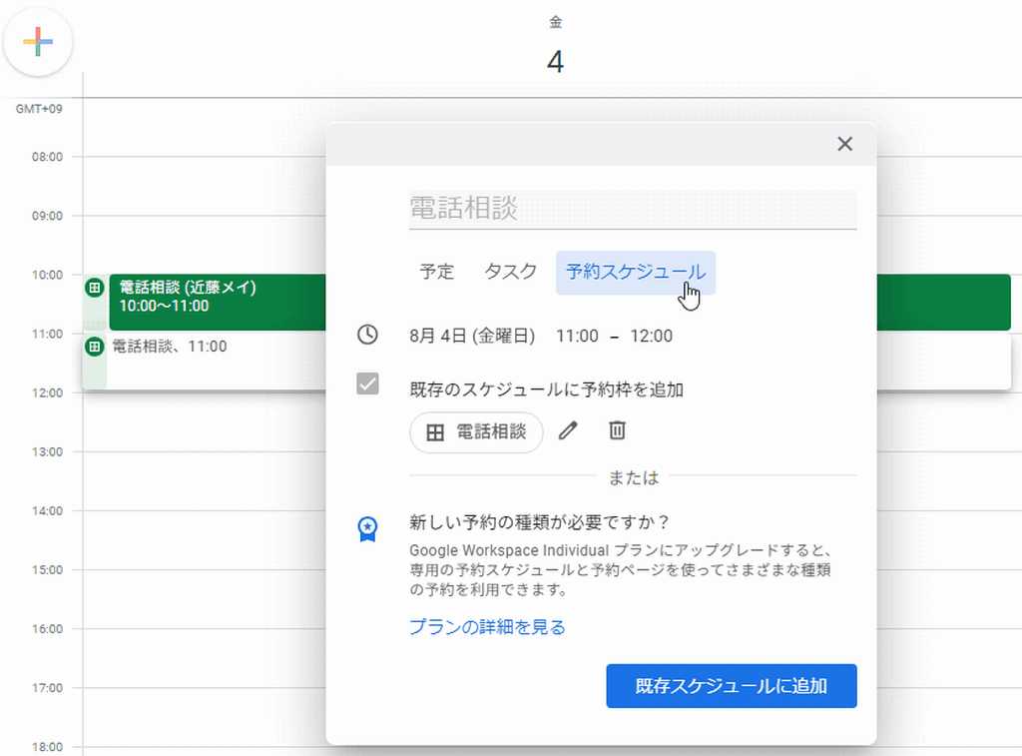Select the タスク tab

click(510, 272)
